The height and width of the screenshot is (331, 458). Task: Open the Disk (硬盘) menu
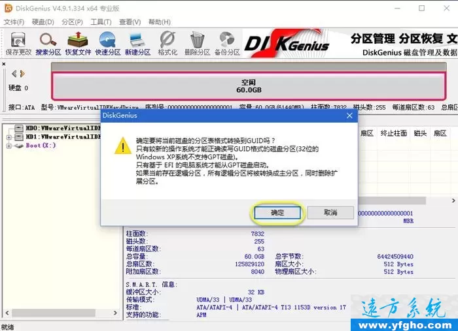43,22
